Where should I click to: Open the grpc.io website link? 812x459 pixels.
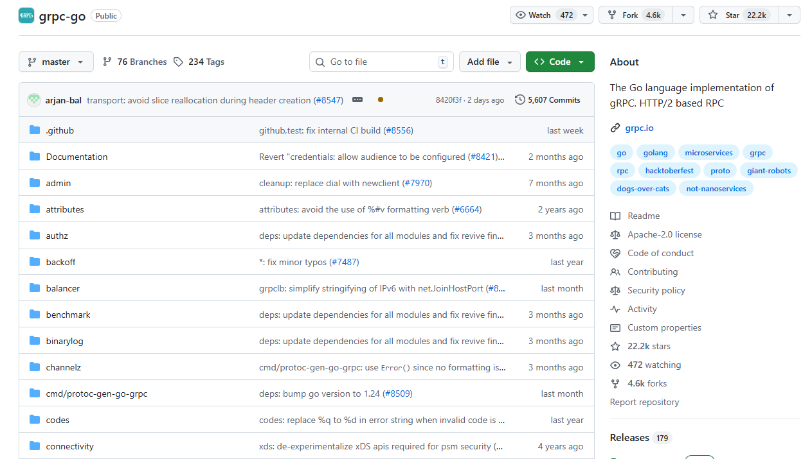[639, 128]
